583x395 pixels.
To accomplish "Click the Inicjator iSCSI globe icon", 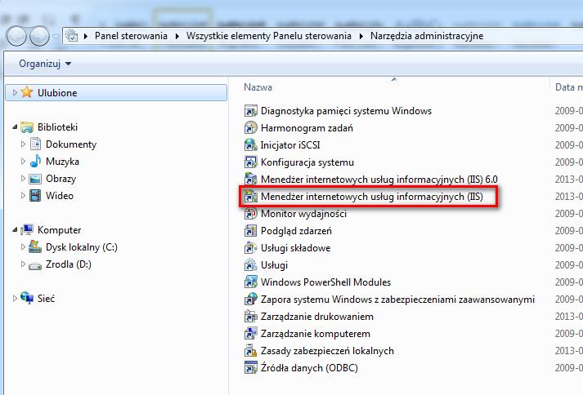I will tap(250, 144).
